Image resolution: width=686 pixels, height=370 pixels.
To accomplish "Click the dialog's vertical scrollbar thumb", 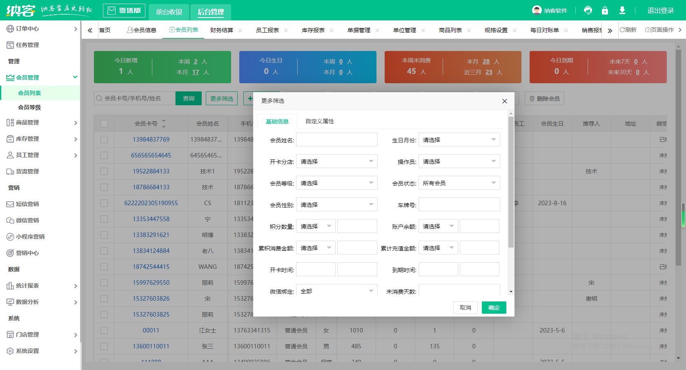I will tap(510, 182).
